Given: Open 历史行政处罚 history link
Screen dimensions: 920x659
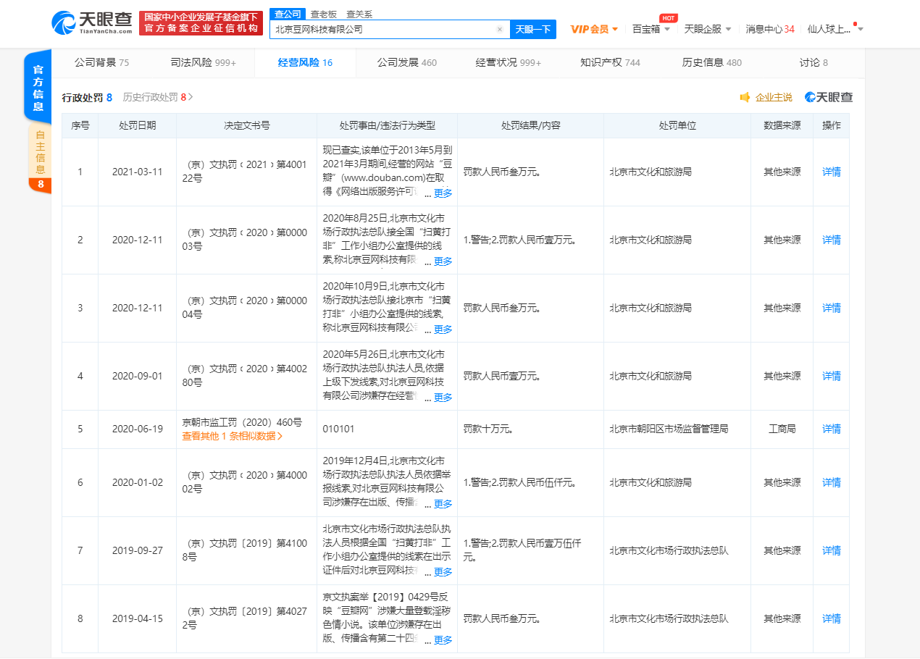Looking at the screenshot, I should coord(158,97).
